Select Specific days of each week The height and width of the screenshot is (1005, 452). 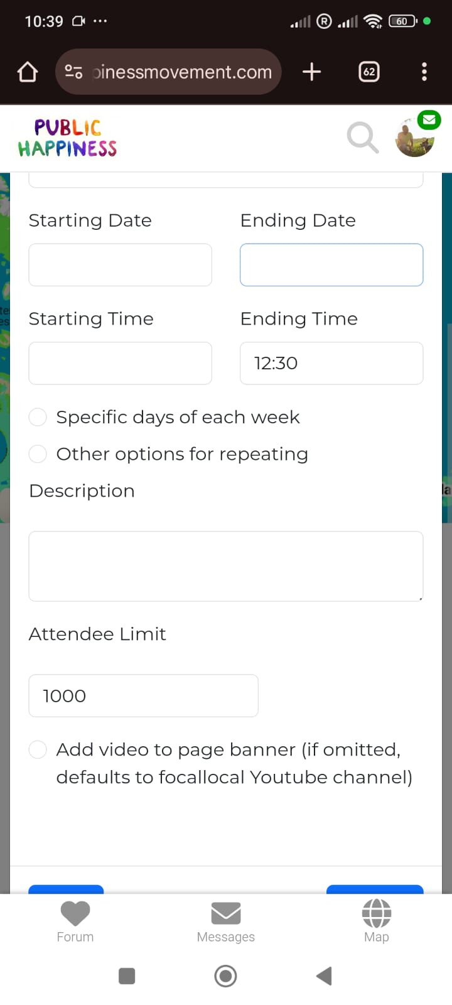coord(38,417)
